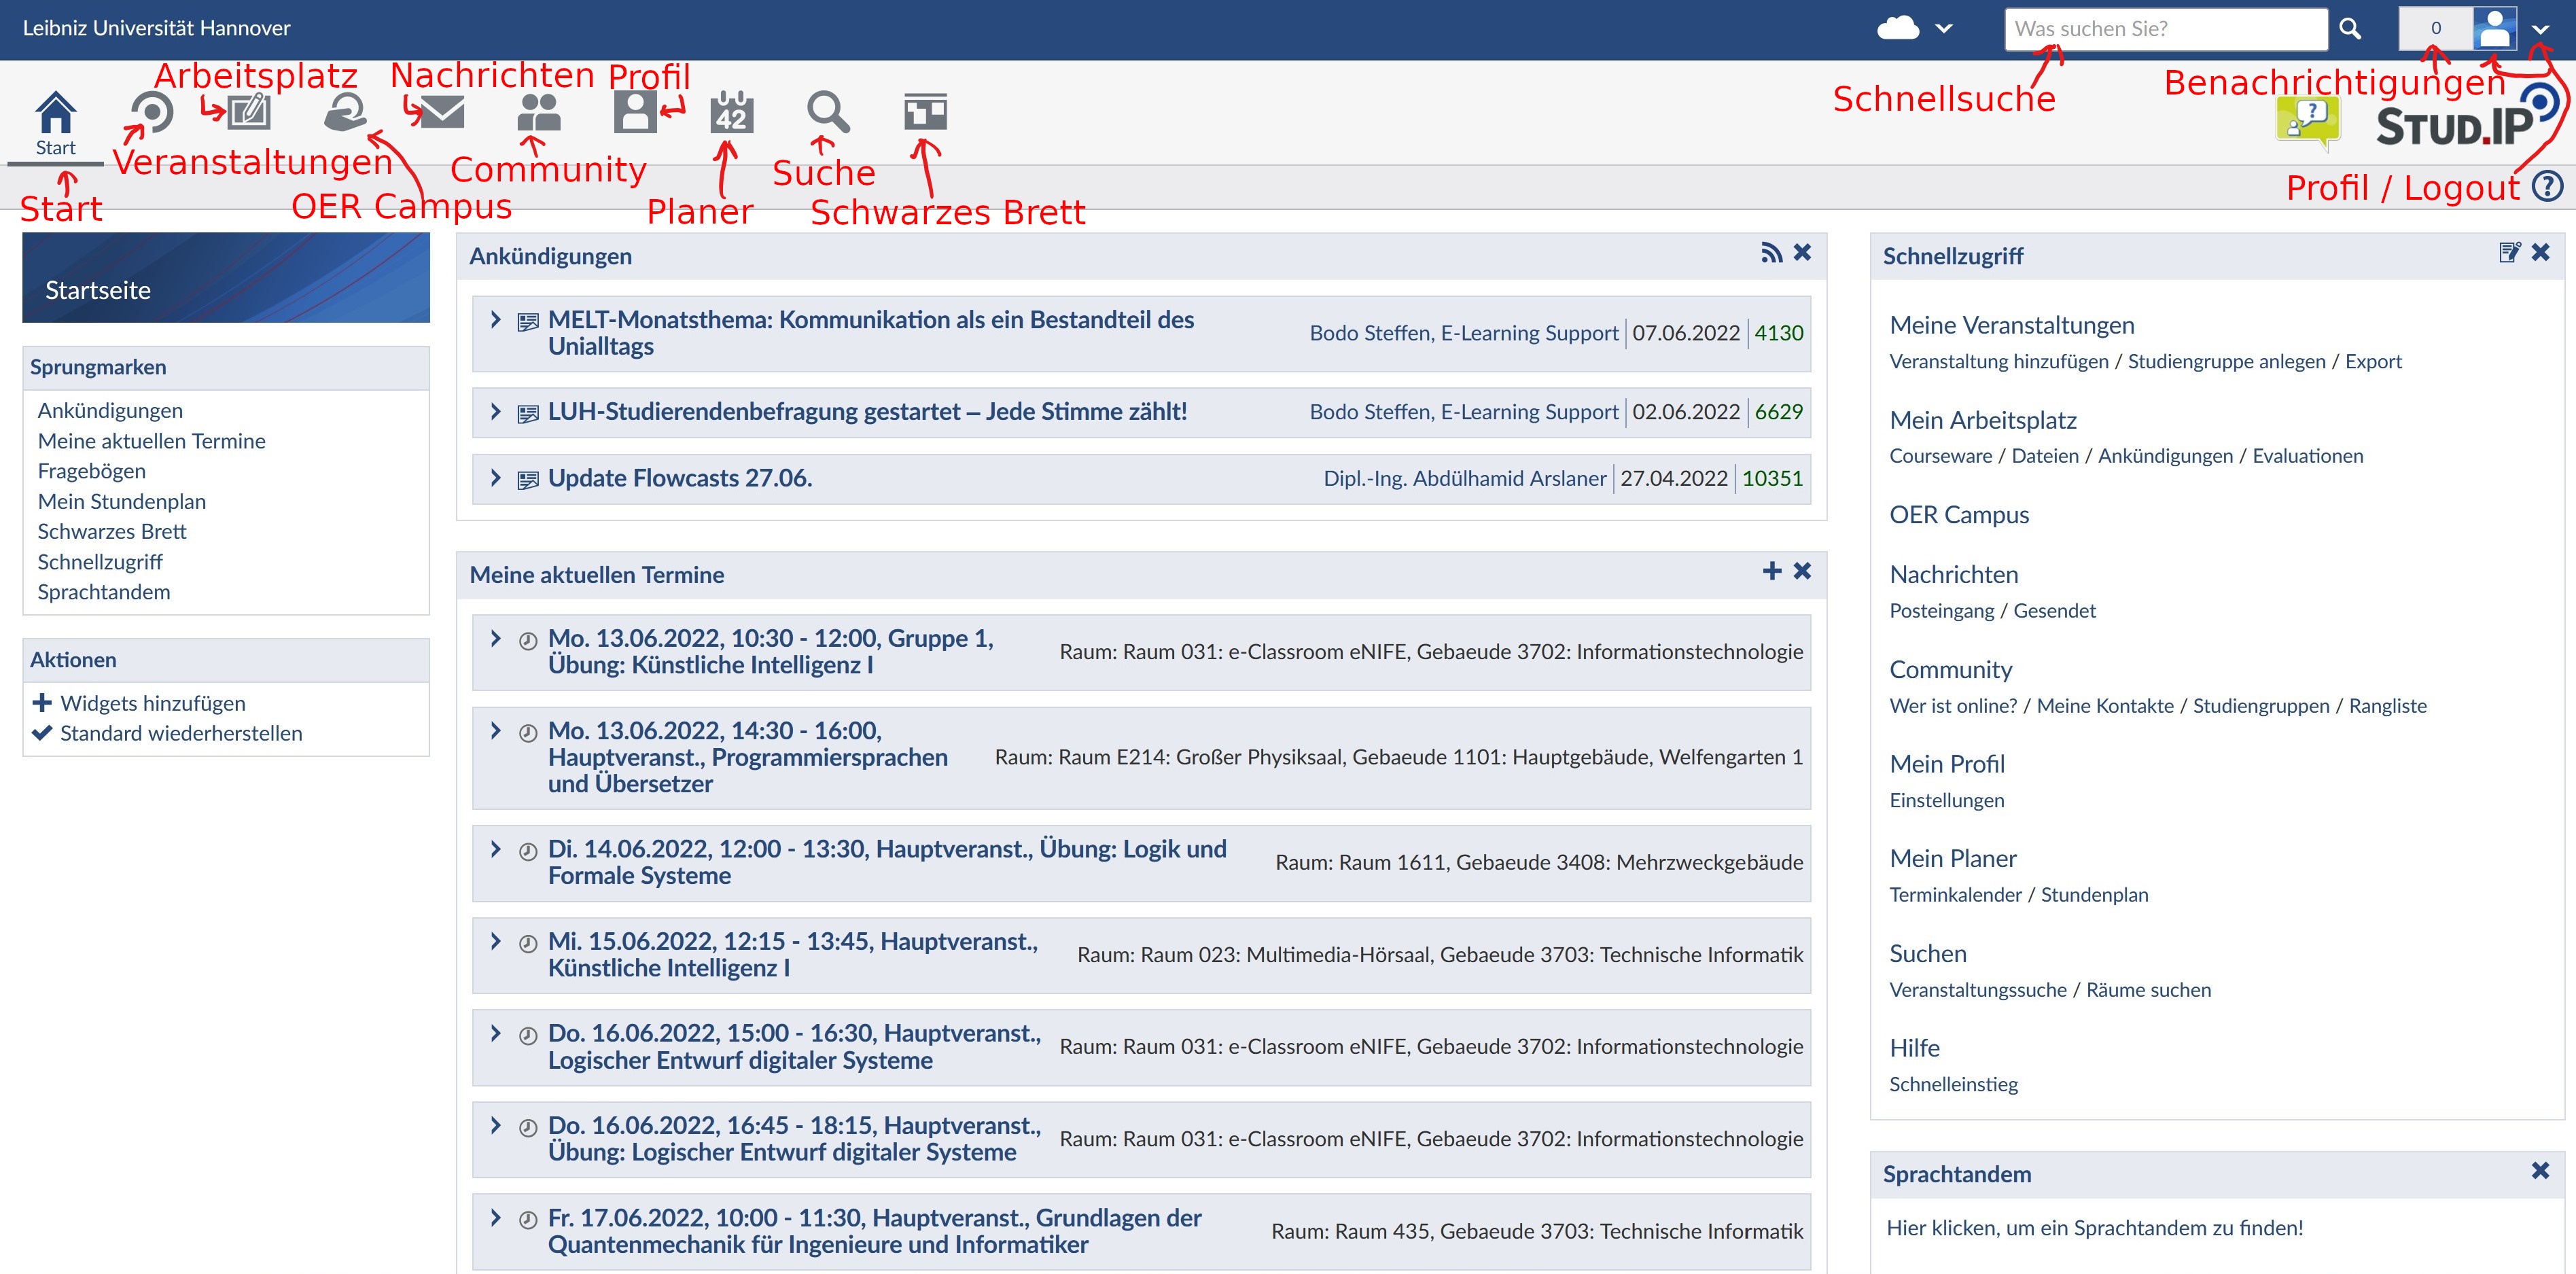This screenshot has width=2576, height=1274.
Task: Expand the Mi. 15.06.2022 12:15 appointment
Action: click(496, 941)
